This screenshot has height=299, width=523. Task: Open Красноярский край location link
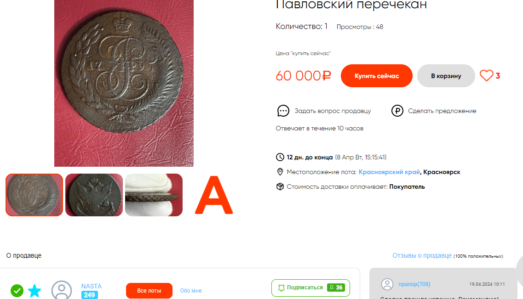pyautogui.click(x=389, y=172)
